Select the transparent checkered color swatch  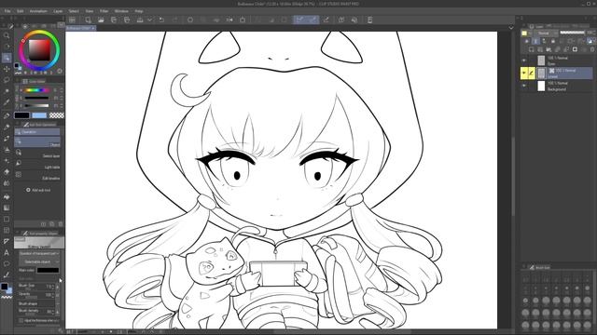pos(57,115)
